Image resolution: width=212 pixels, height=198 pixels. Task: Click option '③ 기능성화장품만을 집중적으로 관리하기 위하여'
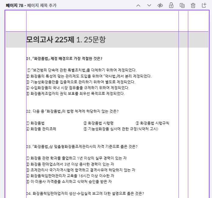(x=81, y=82)
